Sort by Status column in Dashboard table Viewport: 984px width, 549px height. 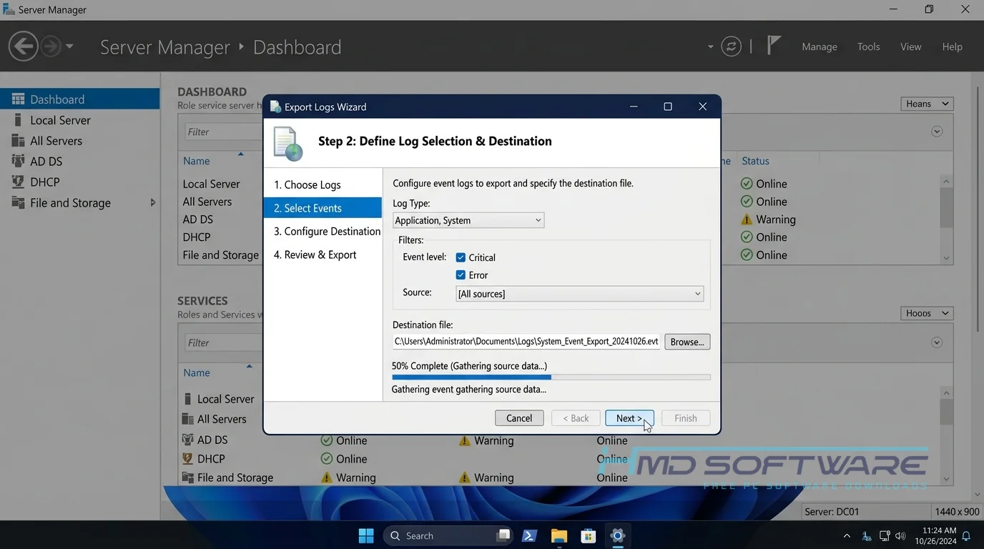[755, 161]
